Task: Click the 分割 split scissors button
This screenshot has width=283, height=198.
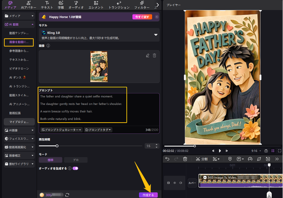Action: tap(202, 159)
